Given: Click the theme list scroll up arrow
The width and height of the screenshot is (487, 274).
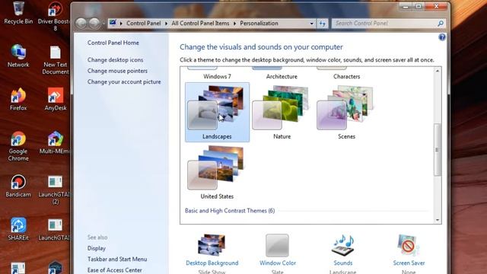Looking at the screenshot, I should coord(437,71).
